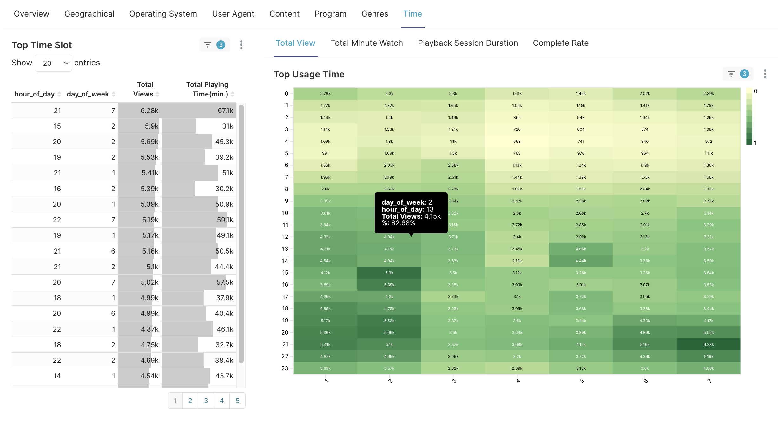This screenshot has height=424, width=778.
Task: Click heatmap cell 5.9k at hour 15
Action: (389, 273)
